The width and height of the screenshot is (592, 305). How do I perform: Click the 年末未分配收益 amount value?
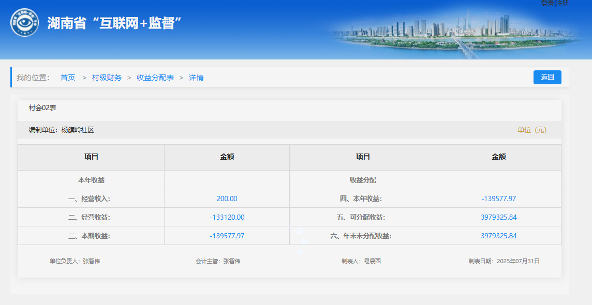pos(498,236)
